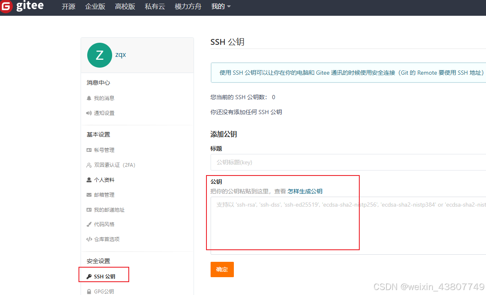Screen dimensions: 486x295
Task: Click the person icon beside 个人资料
Action: pos(89,180)
